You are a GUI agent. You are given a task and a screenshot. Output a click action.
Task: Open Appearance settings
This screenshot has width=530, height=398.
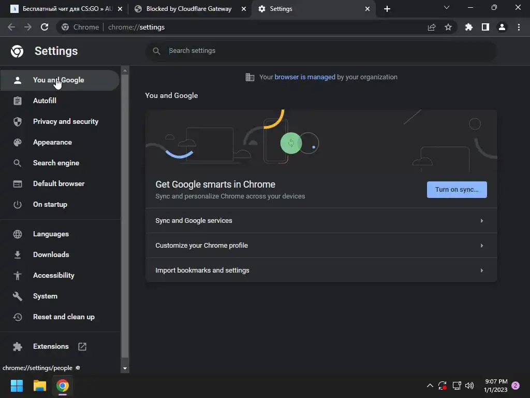coord(60,142)
